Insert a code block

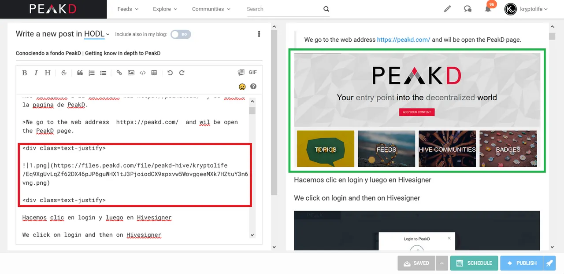coord(142,73)
